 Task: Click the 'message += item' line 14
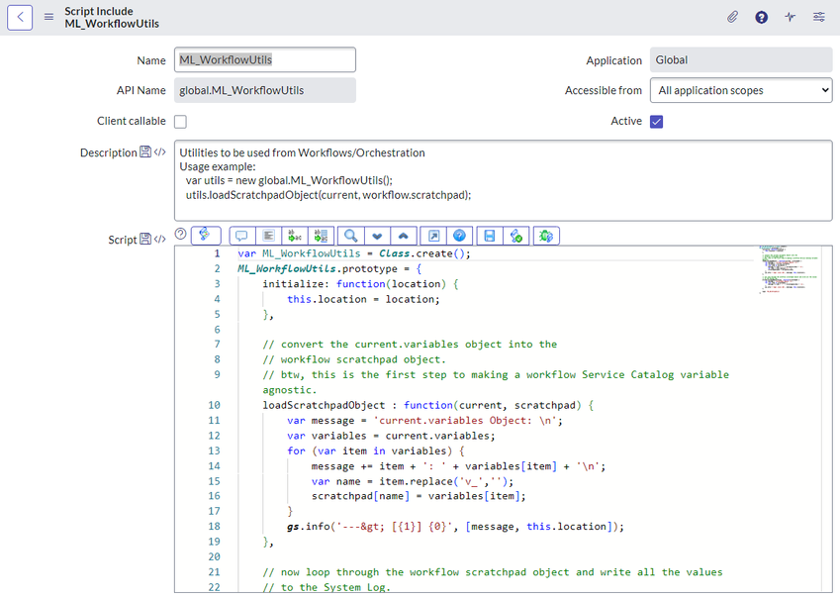point(458,466)
